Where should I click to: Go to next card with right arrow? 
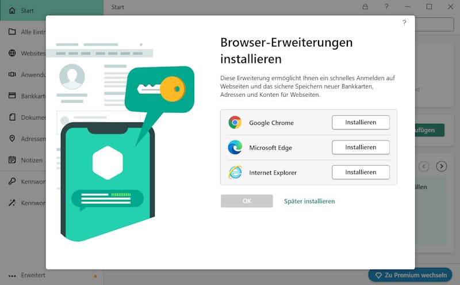click(442, 166)
